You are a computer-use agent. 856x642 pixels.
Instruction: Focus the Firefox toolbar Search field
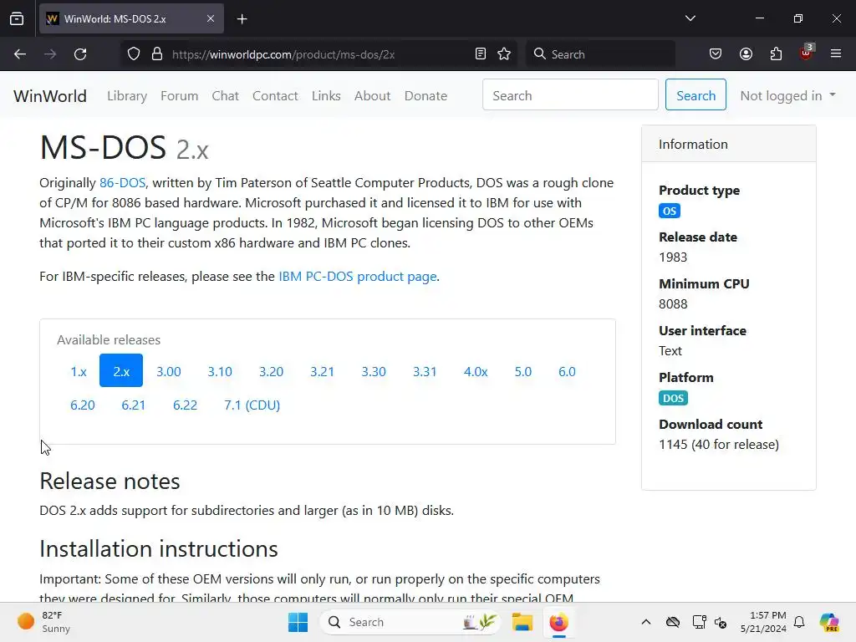(600, 54)
